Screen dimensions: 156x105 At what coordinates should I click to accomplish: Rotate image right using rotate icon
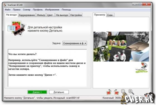(116, 92)
